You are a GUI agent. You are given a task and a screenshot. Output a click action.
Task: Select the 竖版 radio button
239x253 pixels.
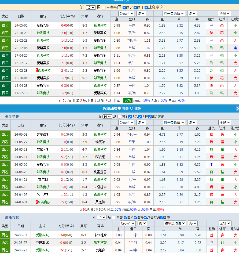point(119,108)
